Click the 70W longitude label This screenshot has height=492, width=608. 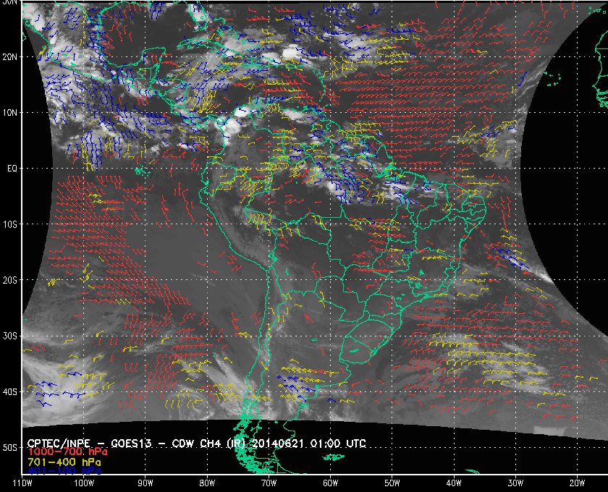point(269,483)
